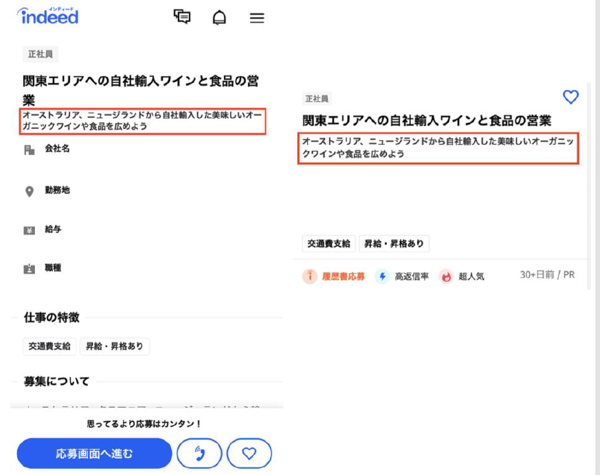Open the messages chat icon

coord(182,16)
